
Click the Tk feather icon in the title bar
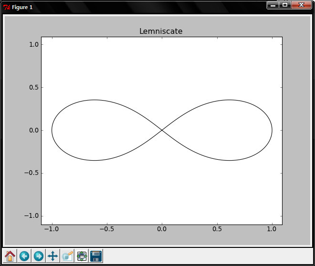7,8
